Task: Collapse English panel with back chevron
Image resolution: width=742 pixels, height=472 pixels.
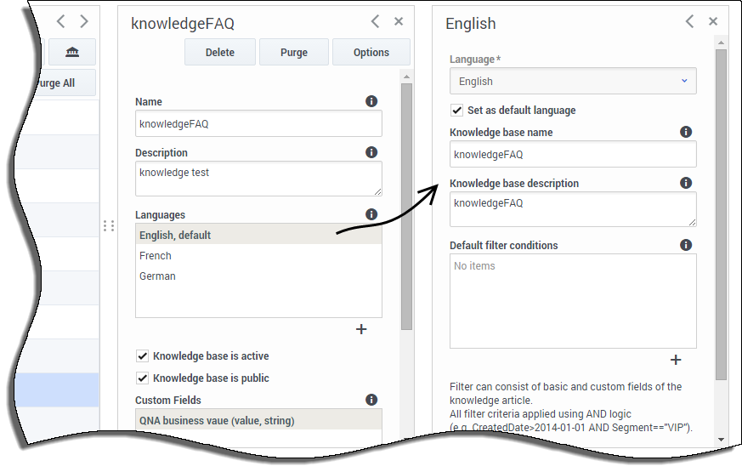Action: pyautogui.click(x=690, y=21)
